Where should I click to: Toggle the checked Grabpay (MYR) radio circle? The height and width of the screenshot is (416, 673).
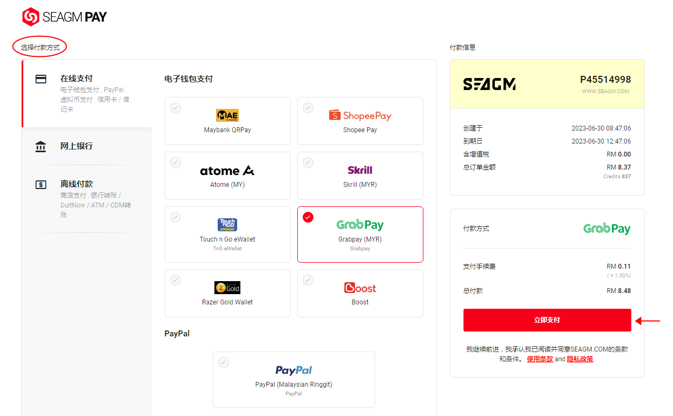[x=308, y=217]
